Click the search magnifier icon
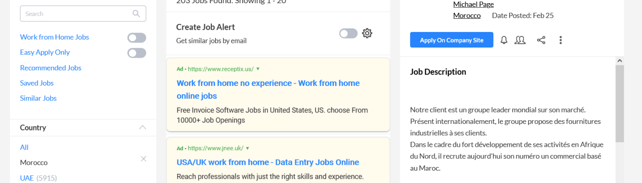 [136, 14]
